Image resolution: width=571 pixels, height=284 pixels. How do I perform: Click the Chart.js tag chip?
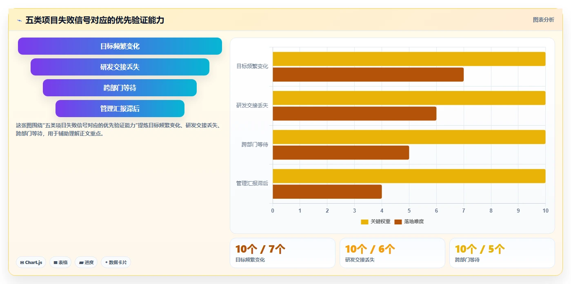pyautogui.click(x=31, y=262)
